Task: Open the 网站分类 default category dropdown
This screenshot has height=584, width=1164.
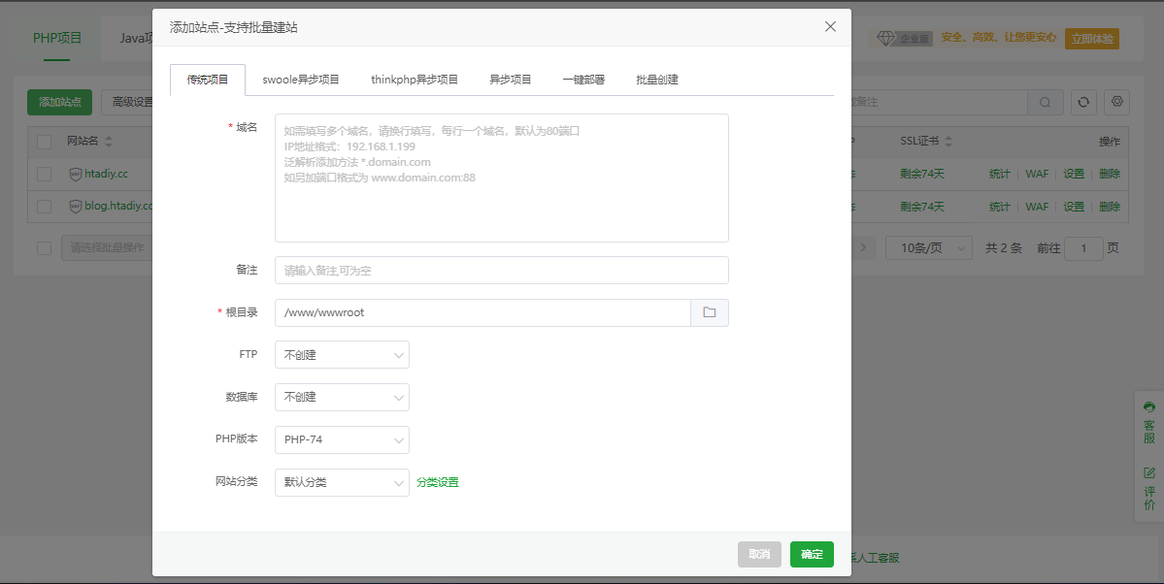Action: [342, 482]
